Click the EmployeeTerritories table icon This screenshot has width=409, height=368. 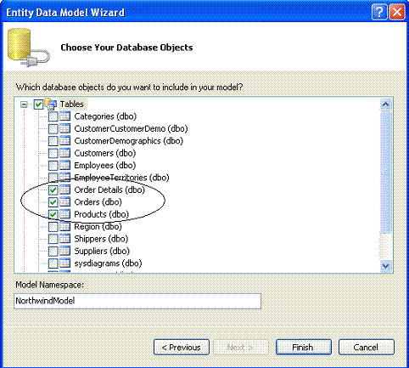[65, 178]
